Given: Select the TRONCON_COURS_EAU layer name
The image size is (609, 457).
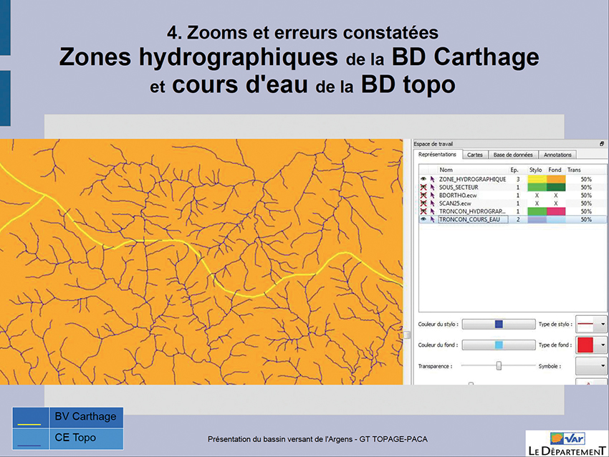Looking at the screenshot, I should 469,219.
